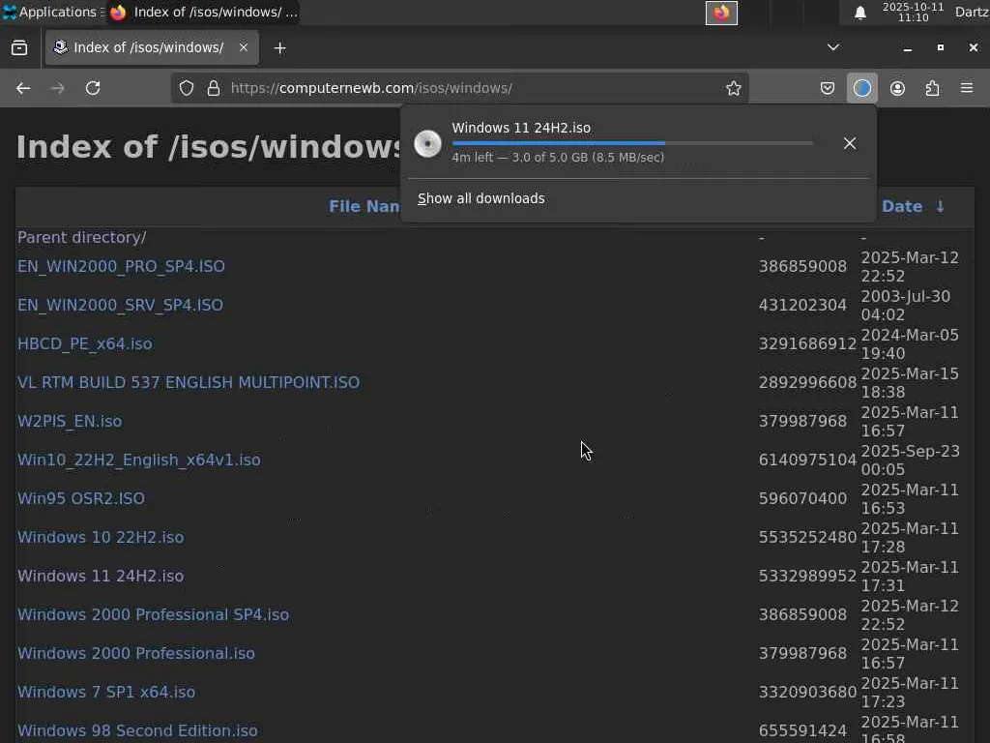
Task: Open Firefox account icon
Action: 897,88
